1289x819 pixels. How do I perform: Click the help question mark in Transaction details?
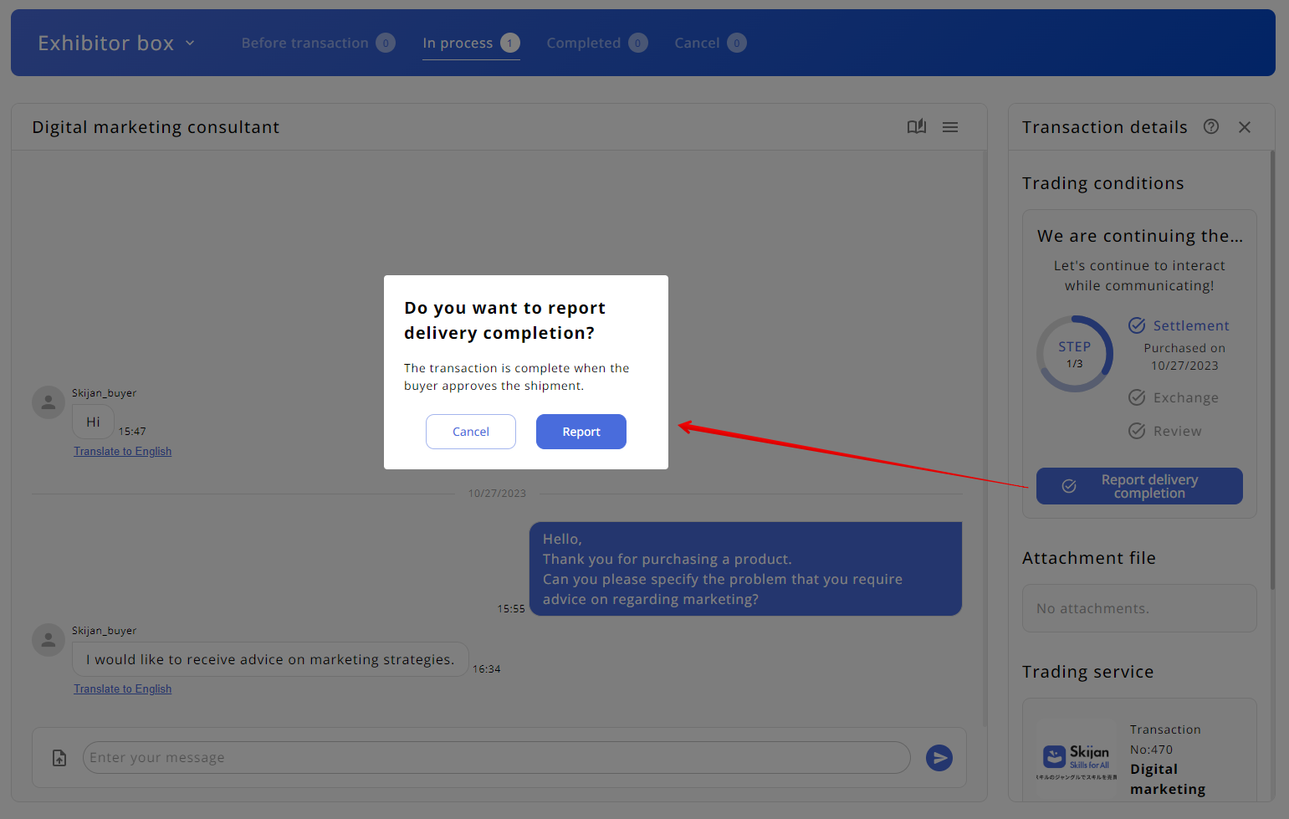pos(1211,126)
